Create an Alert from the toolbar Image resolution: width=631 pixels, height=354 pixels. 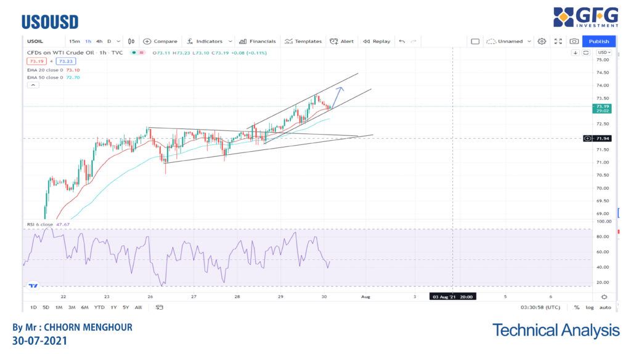342,41
